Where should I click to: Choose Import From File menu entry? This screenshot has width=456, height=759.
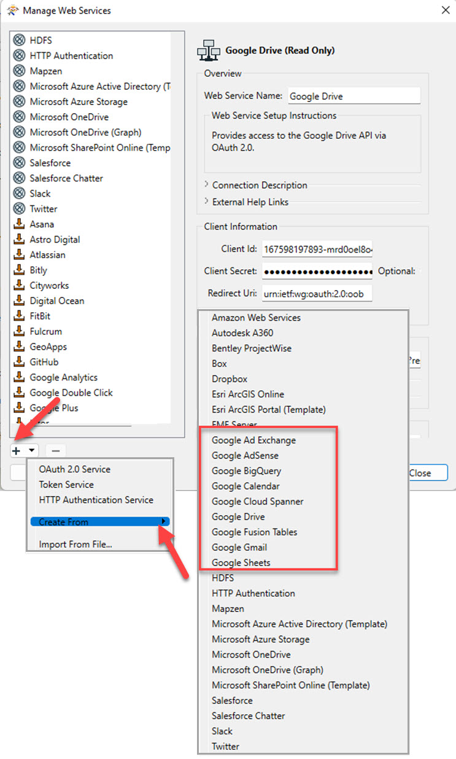[x=75, y=544]
